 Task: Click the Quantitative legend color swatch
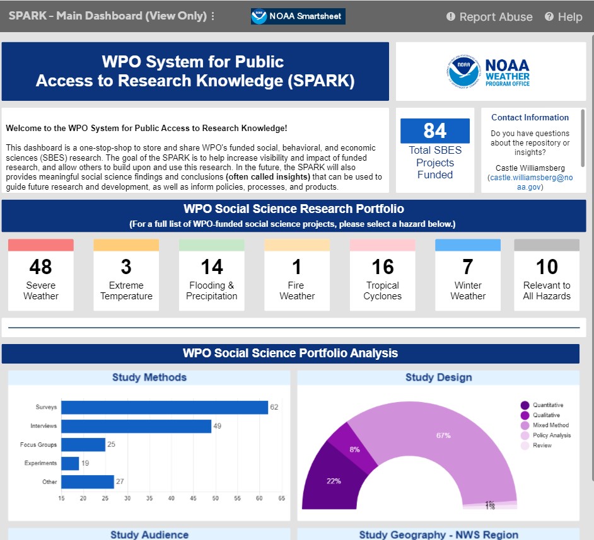coord(525,405)
